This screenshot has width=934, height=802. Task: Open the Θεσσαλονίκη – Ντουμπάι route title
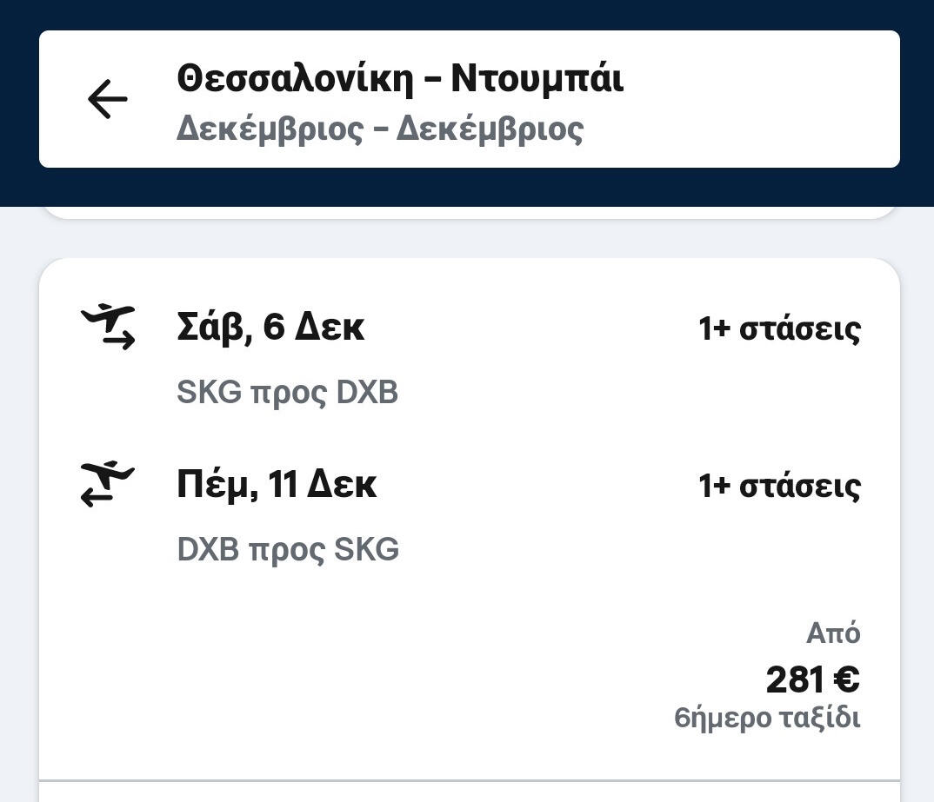coord(400,78)
